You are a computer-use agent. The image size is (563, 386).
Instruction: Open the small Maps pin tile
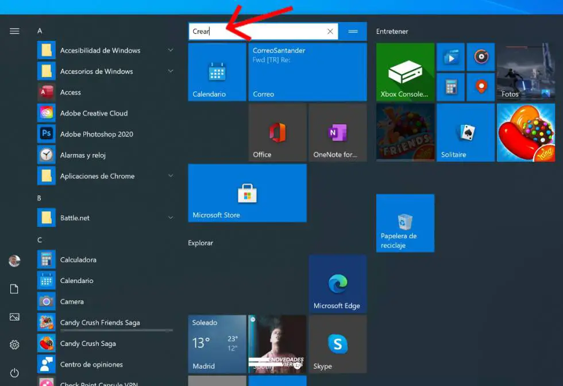481,87
